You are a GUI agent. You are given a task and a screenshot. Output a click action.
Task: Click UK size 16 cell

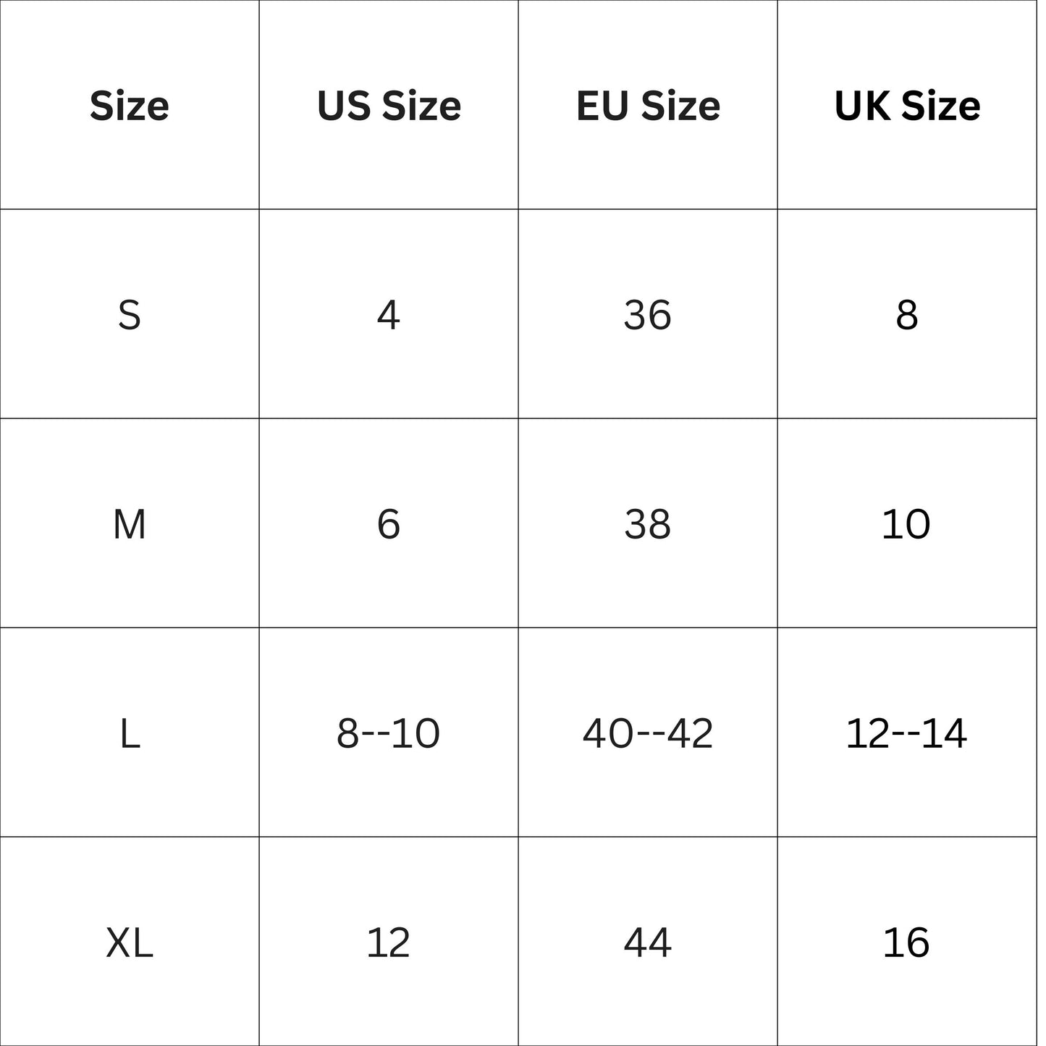906,942
